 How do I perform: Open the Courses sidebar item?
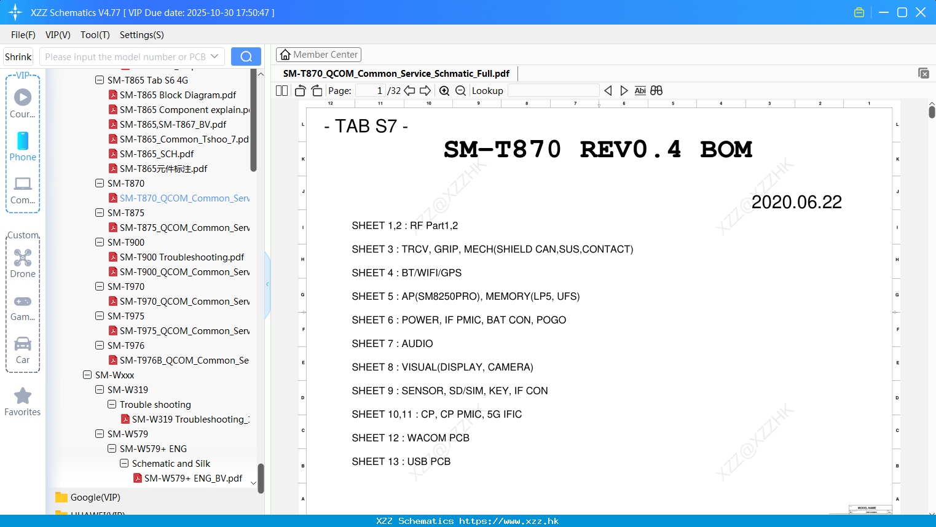23,103
